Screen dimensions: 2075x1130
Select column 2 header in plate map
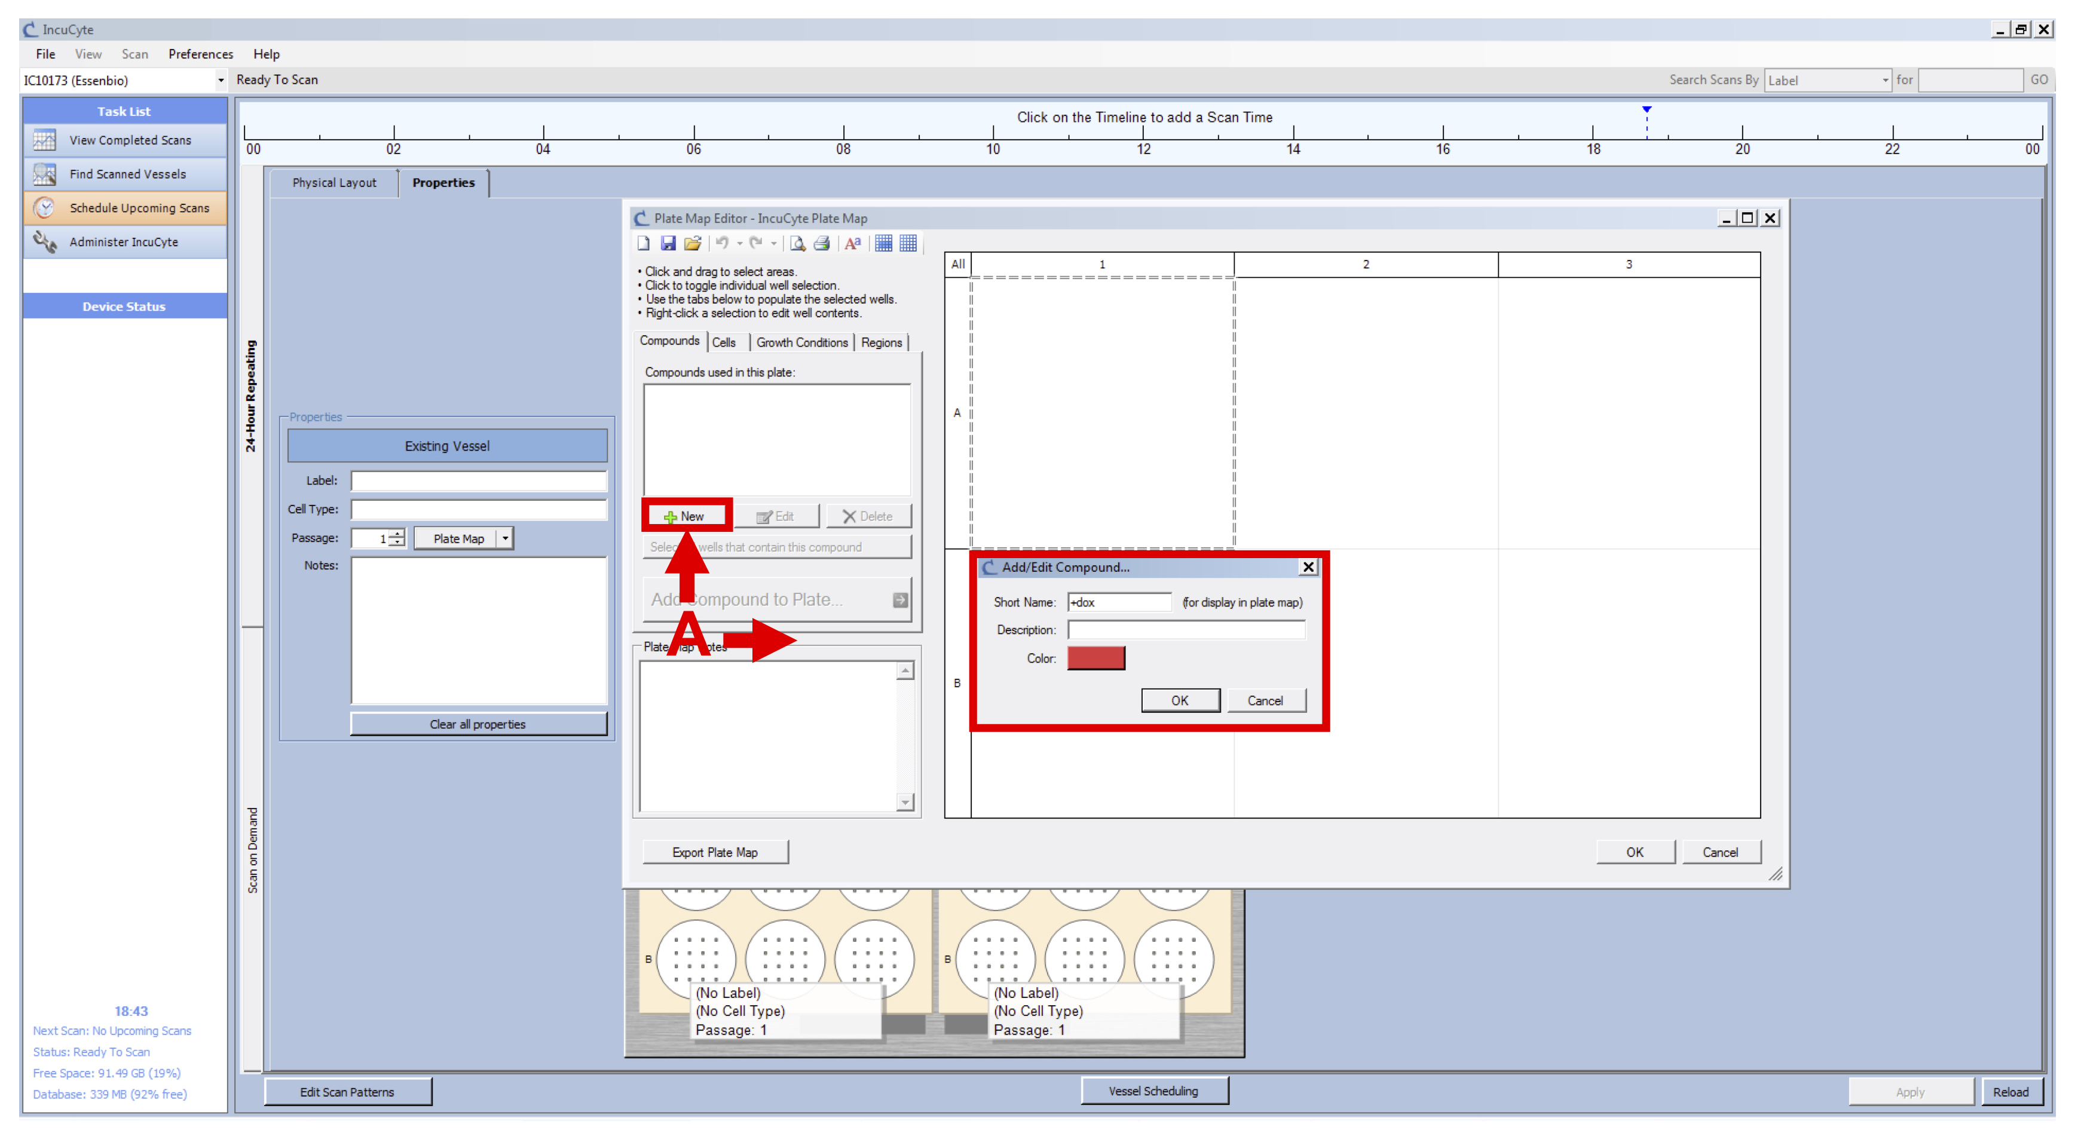click(x=1366, y=264)
